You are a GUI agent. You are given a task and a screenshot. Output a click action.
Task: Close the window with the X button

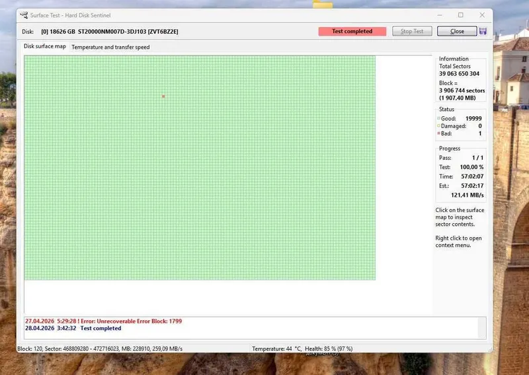coord(482,15)
